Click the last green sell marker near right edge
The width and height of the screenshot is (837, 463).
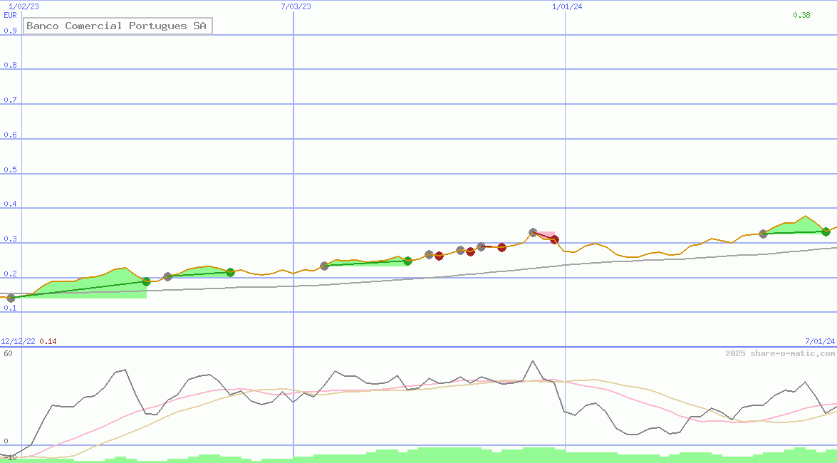[826, 231]
